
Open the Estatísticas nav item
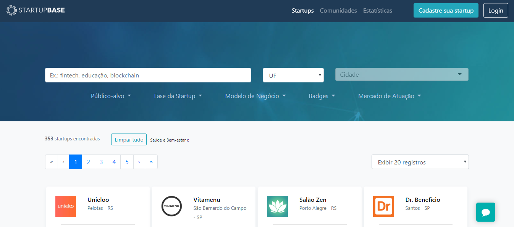[378, 11]
